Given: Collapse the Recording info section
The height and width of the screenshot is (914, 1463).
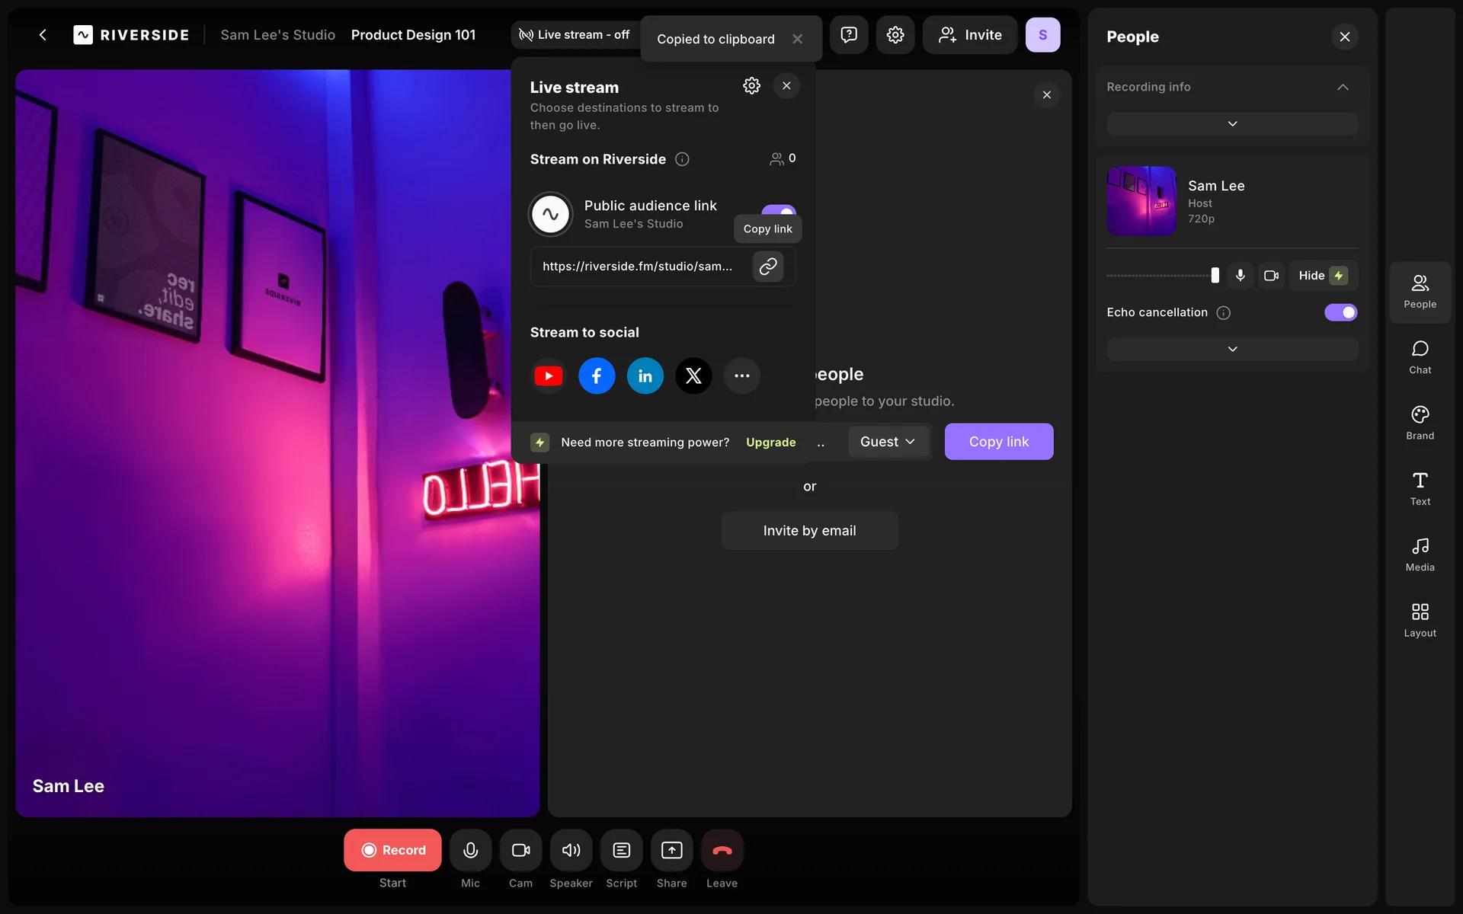Looking at the screenshot, I should (x=1343, y=87).
